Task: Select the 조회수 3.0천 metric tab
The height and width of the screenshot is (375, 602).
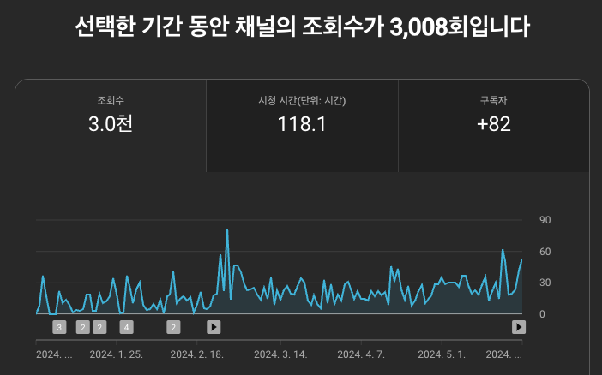Action: tap(111, 126)
